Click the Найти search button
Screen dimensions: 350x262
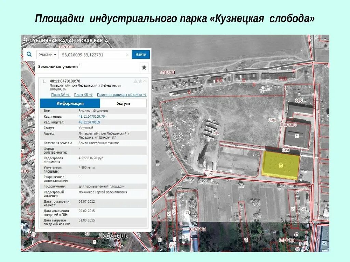tap(140, 54)
